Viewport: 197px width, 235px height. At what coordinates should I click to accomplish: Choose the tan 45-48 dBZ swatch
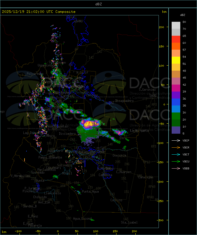click(x=176, y=74)
